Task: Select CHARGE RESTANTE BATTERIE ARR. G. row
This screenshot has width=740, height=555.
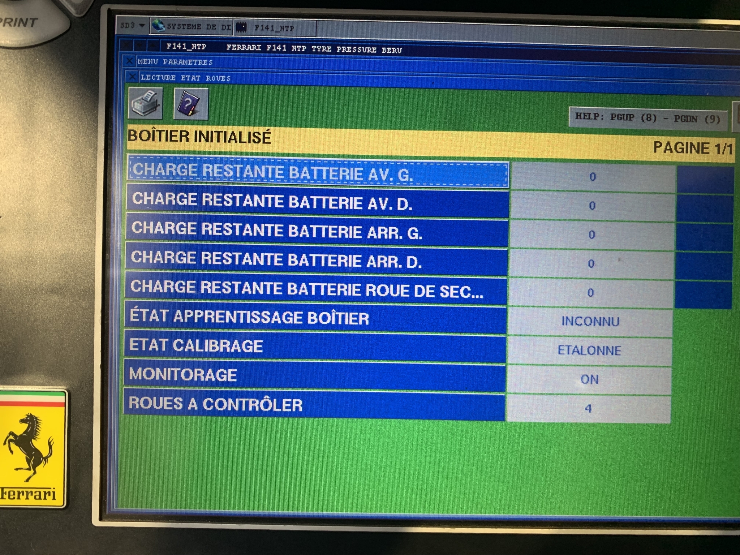Action: click(x=317, y=230)
